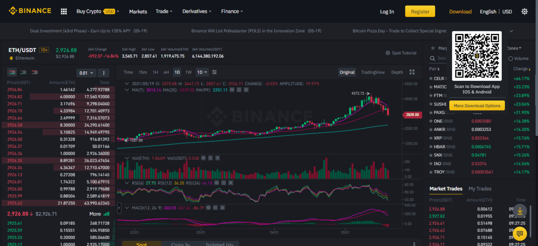Click the search magnifier icon in market list
538x246 pixels.
point(433,58)
